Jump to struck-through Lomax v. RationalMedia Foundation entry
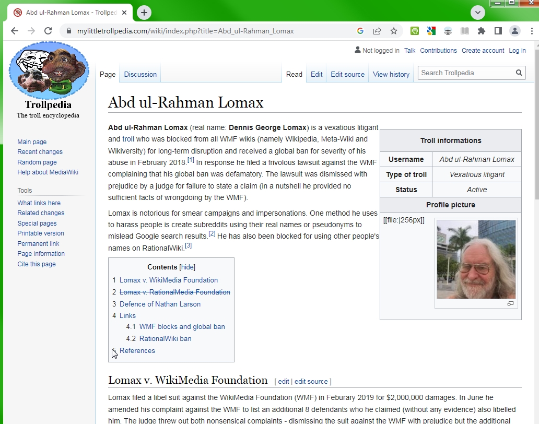The width and height of the screenshot is (539, 424). pyautogui.click(x=175, y=292)
